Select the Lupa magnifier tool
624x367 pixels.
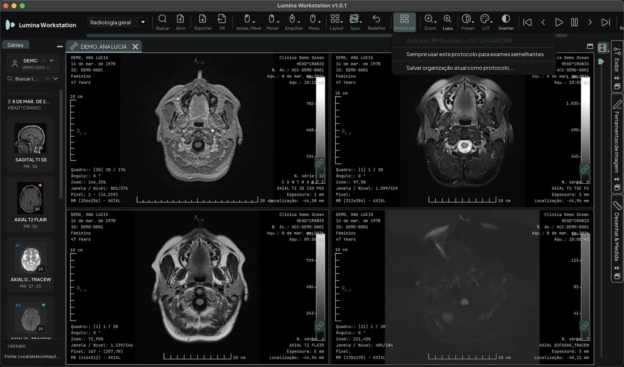point(447,22)
